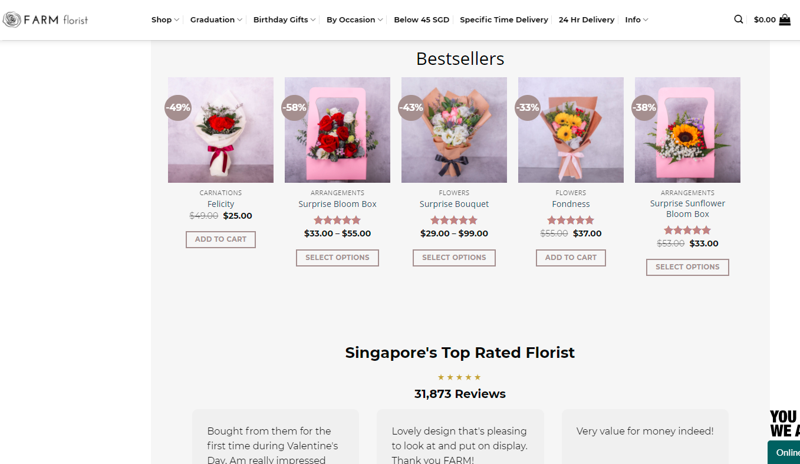This screenshot has height=464, width=800.
Task: Expand the Info dropdown menu
Action: tap(637, 19)
